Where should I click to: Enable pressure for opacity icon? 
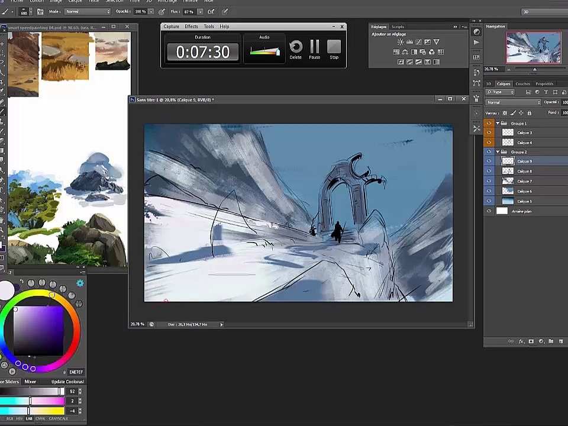[162, 12]
